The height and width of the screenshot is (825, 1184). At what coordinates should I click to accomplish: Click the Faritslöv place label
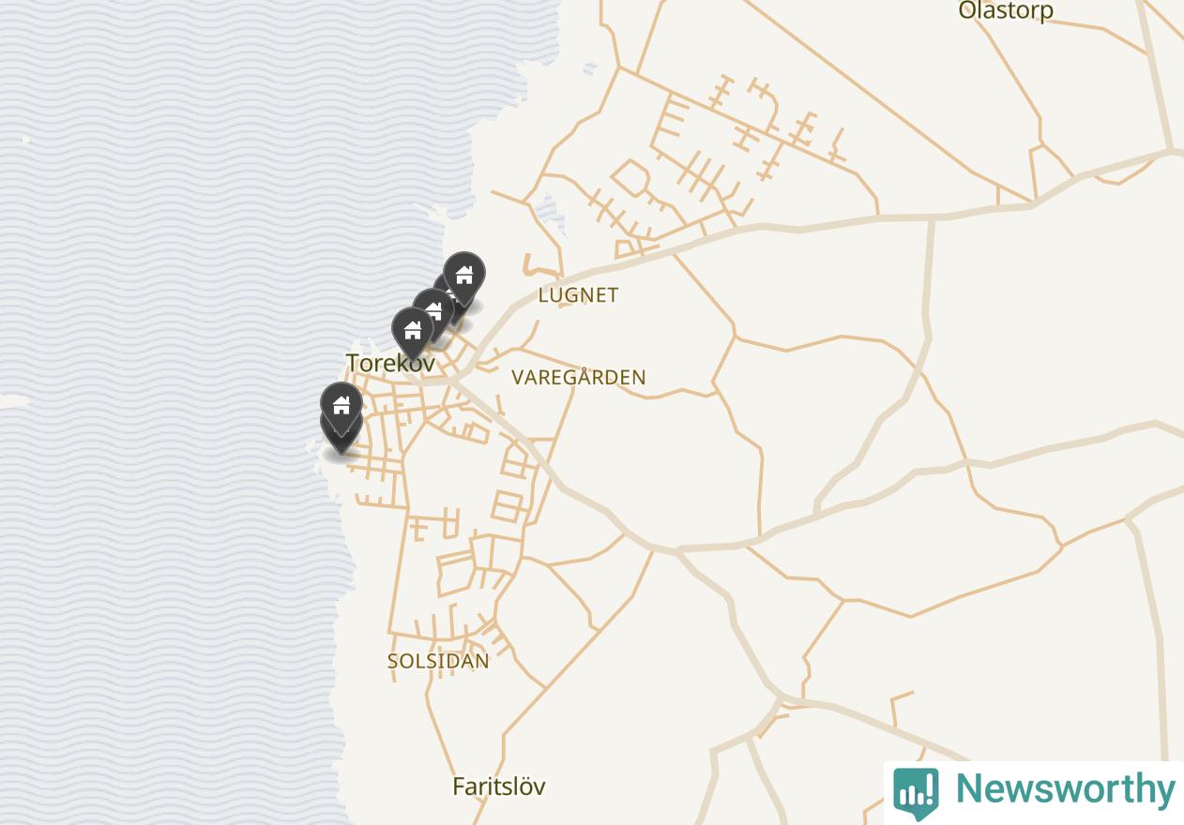pos(499,787)
